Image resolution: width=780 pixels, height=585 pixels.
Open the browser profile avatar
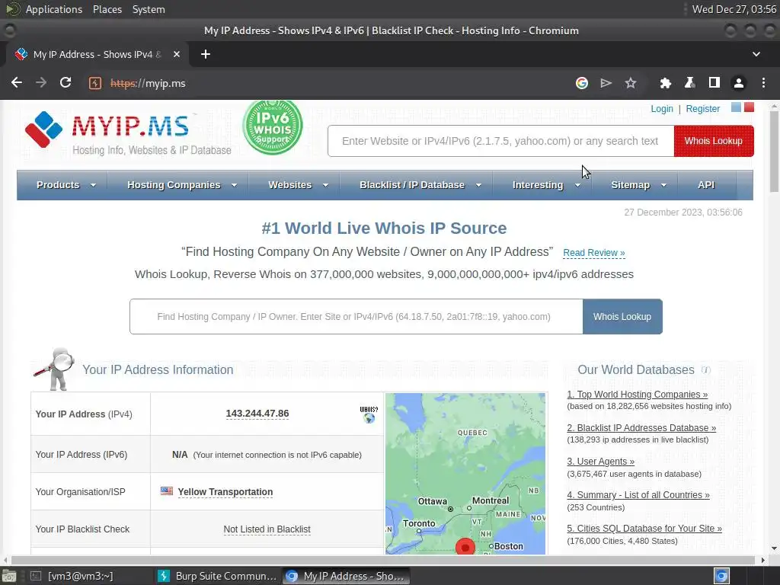click(739, 83)
